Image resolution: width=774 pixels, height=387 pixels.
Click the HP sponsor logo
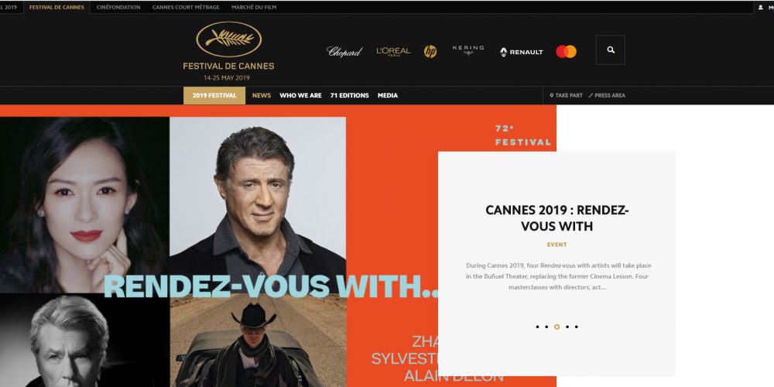[430, 51]
